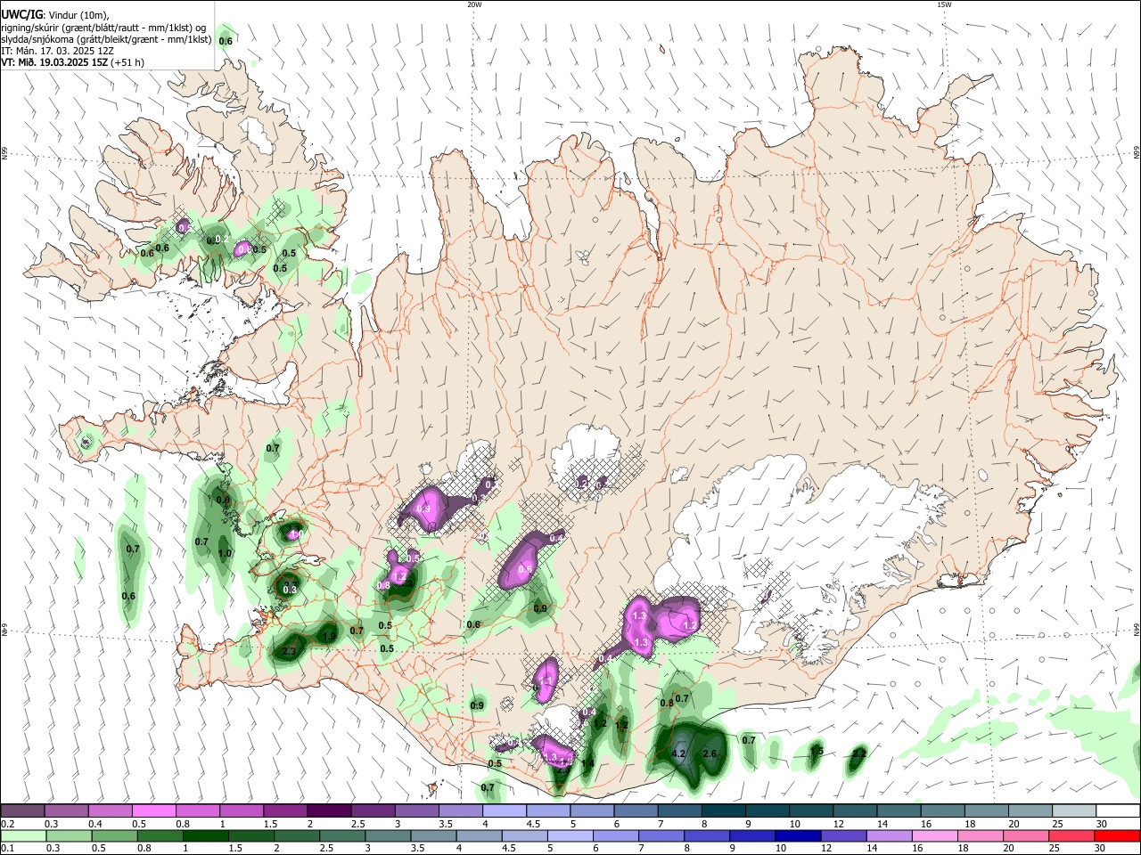1141x855 pixels.
Task: Click the '1.4' value near the south coast
Action: point(587,763)
